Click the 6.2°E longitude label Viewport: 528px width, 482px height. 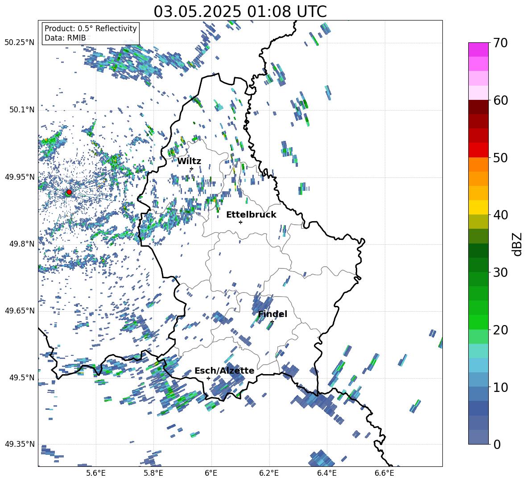[269, 473]
